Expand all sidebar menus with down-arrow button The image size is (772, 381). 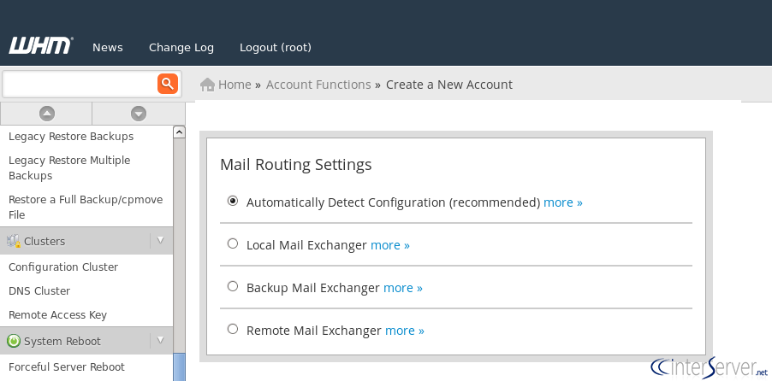pos(139,114)
